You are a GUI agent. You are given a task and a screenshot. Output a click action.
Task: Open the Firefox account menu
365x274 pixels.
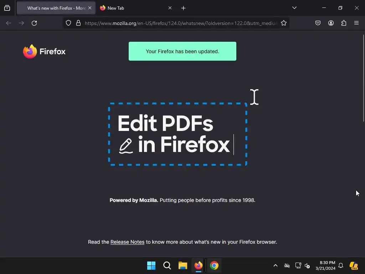click(x=331, y=23)
